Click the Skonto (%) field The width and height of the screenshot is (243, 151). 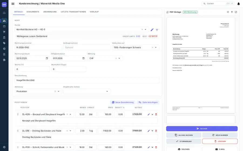(32, 69)
